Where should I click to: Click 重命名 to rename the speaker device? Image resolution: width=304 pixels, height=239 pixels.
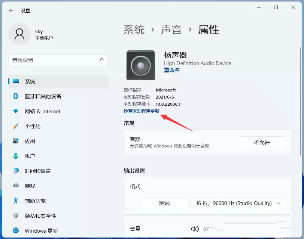click(171, 70)
